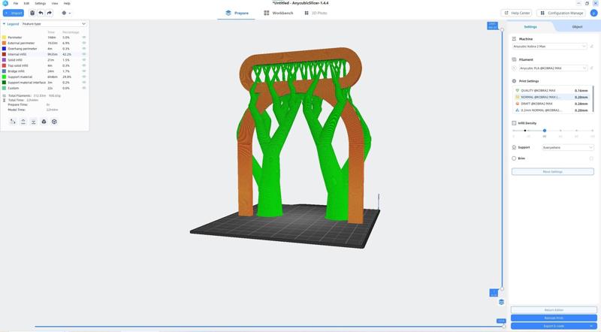Open the Filament dropdown Anycubic PLA
This screenshot has width=601, height=332.
point(553,68)
